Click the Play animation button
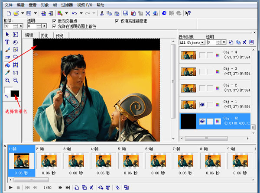The image size is (260, 193). click(11, 187)
